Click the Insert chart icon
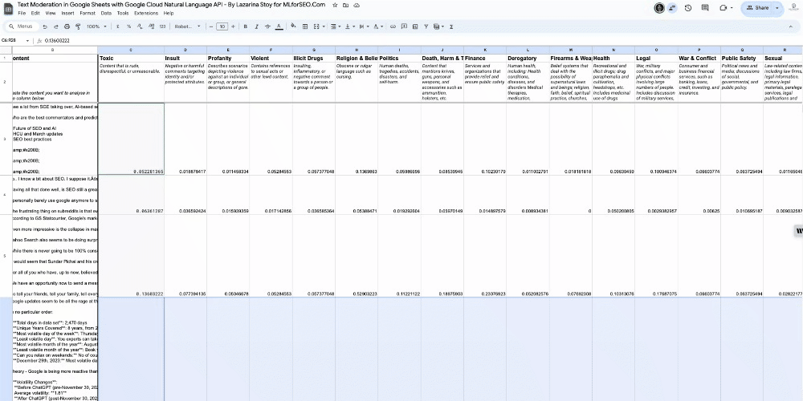Viewport: 803px width, 401px height. pos(415,26)
